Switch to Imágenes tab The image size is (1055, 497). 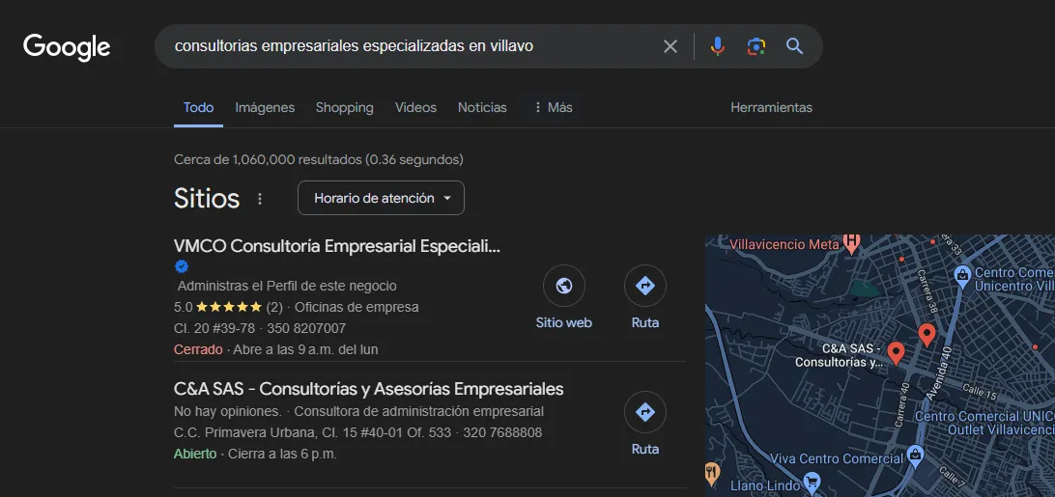click(x=265, y=108)
